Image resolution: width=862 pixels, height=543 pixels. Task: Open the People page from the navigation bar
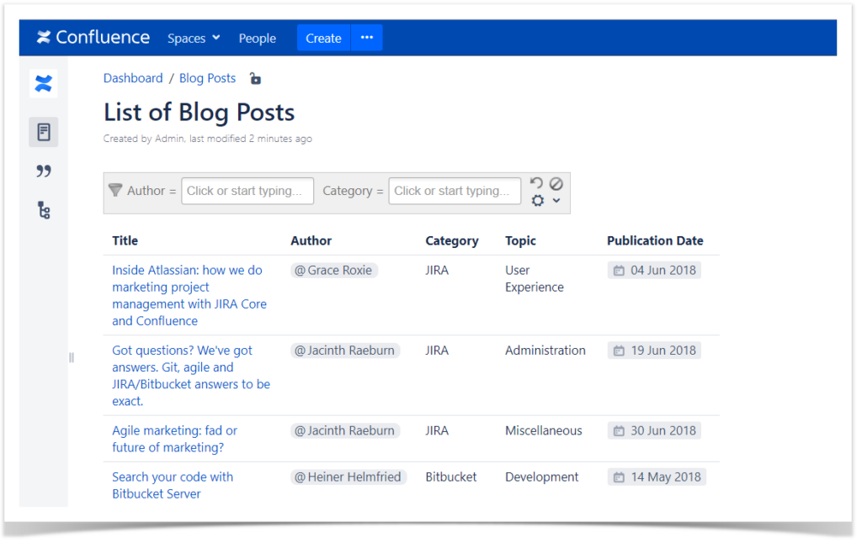257,38
